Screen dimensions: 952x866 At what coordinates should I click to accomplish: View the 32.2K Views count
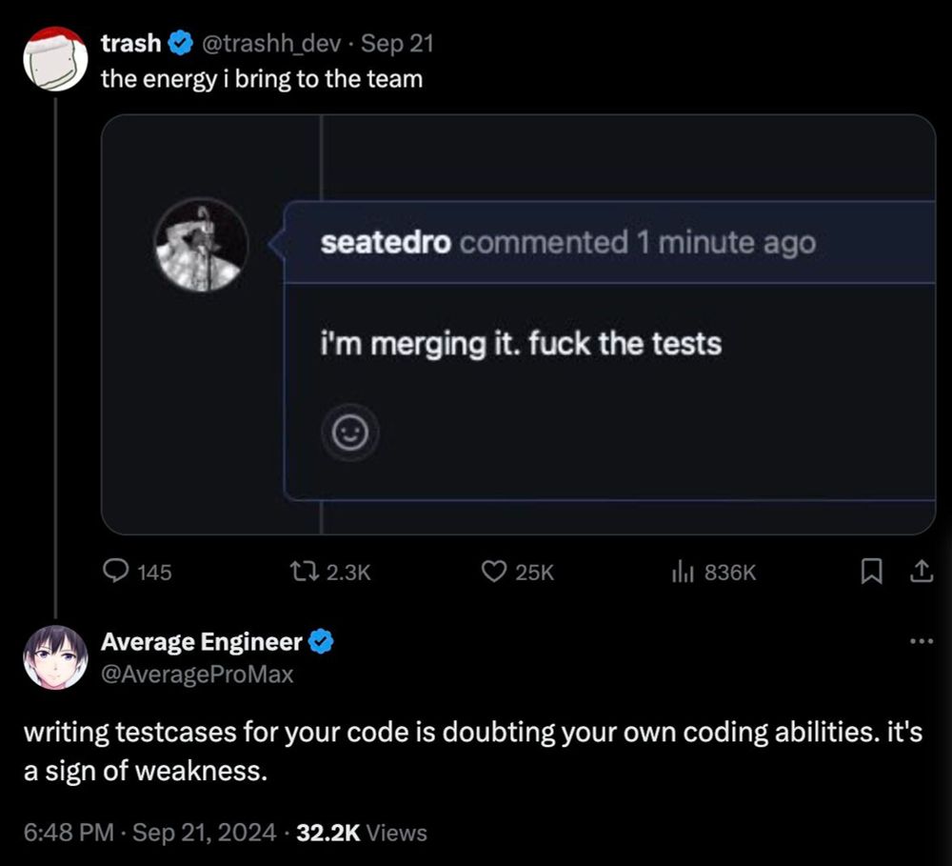coord(362,832)
